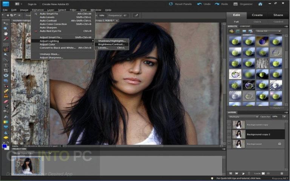Select the Straighten tool
The width and height of the screenshot is (290, 181).
[x=6, y=81]
